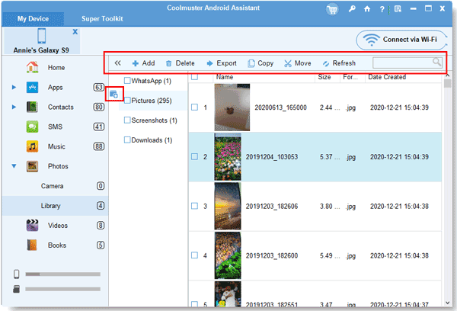The image size is (457, 311).
Task: Click the home icon in title bar
Action: (x=367, y=9)
